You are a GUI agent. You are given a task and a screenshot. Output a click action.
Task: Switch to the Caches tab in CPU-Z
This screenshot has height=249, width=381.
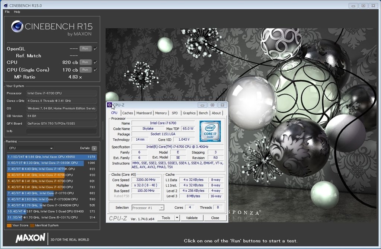click(128, 113)
